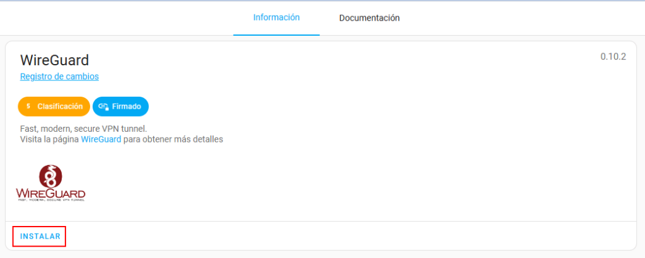Follow the blue WireGuard page hyperlink
The image size is (645, 258).
(101, 139)
